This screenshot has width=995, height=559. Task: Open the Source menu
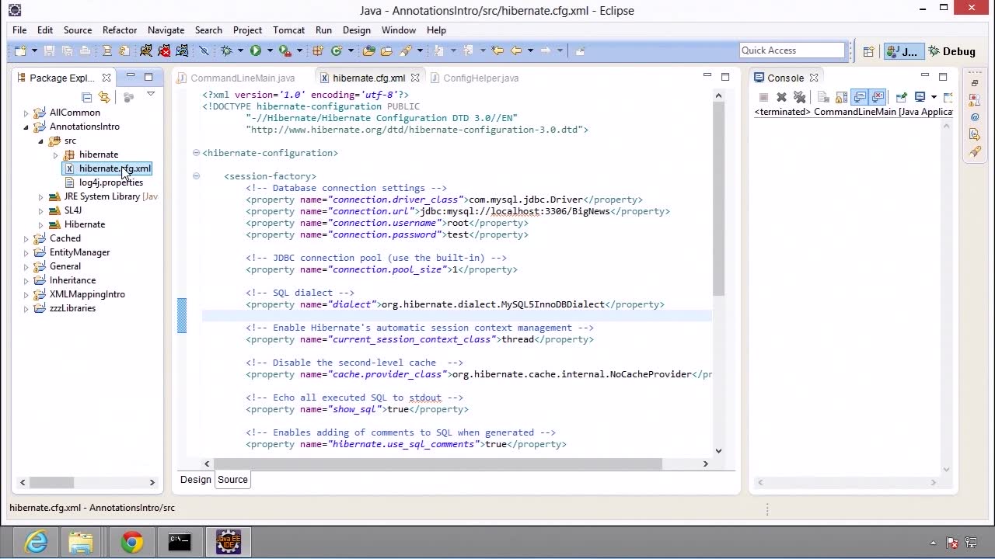click(x=78, y=30)
